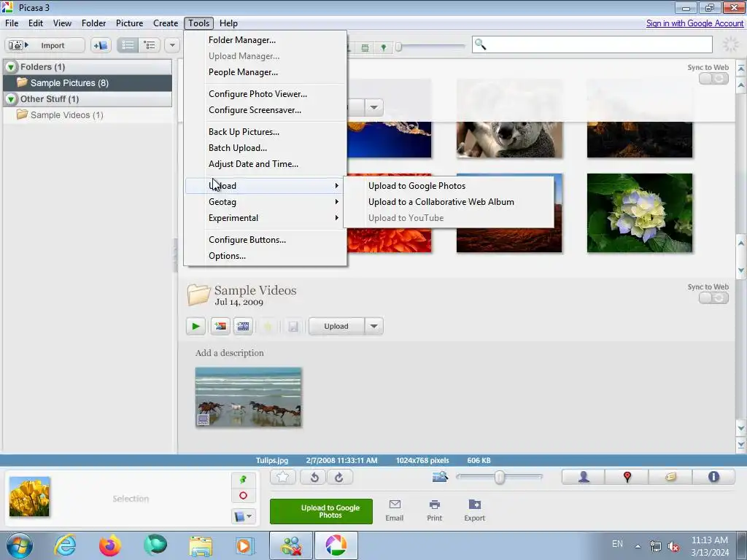Click the Windows Start button
This screenshot has height=560, width=747.
19,545
